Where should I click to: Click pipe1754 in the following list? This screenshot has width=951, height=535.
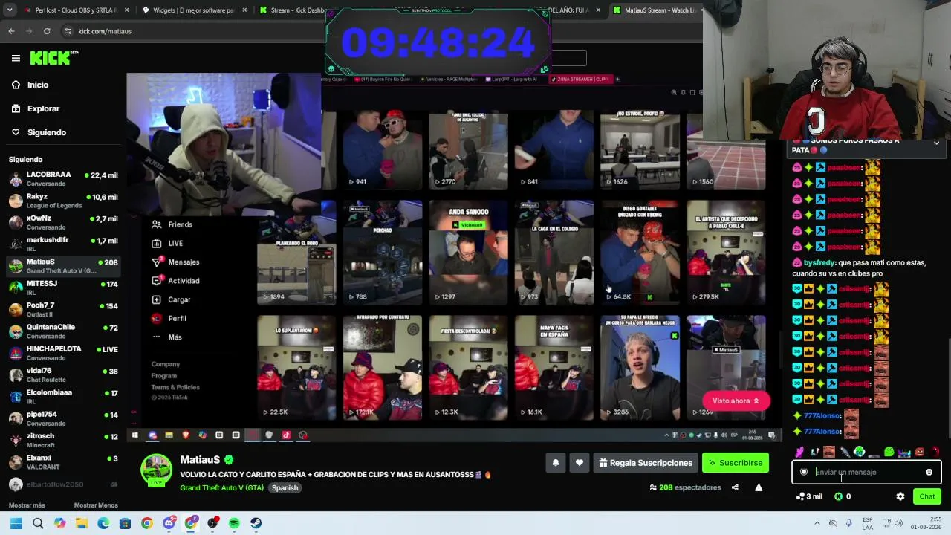(63, 418)
